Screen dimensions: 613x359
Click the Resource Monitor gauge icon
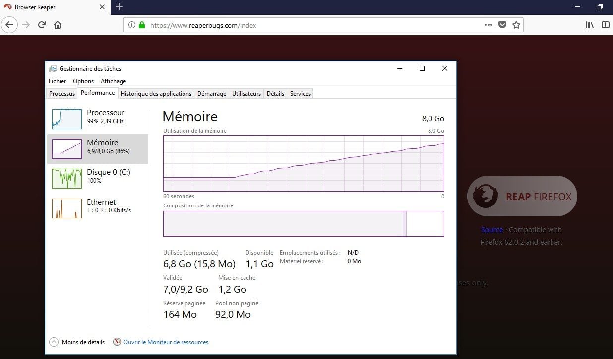coord(117,342)
